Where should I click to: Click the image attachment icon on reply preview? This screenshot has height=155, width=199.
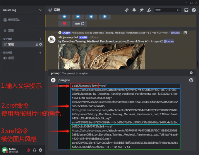point(185,33)
